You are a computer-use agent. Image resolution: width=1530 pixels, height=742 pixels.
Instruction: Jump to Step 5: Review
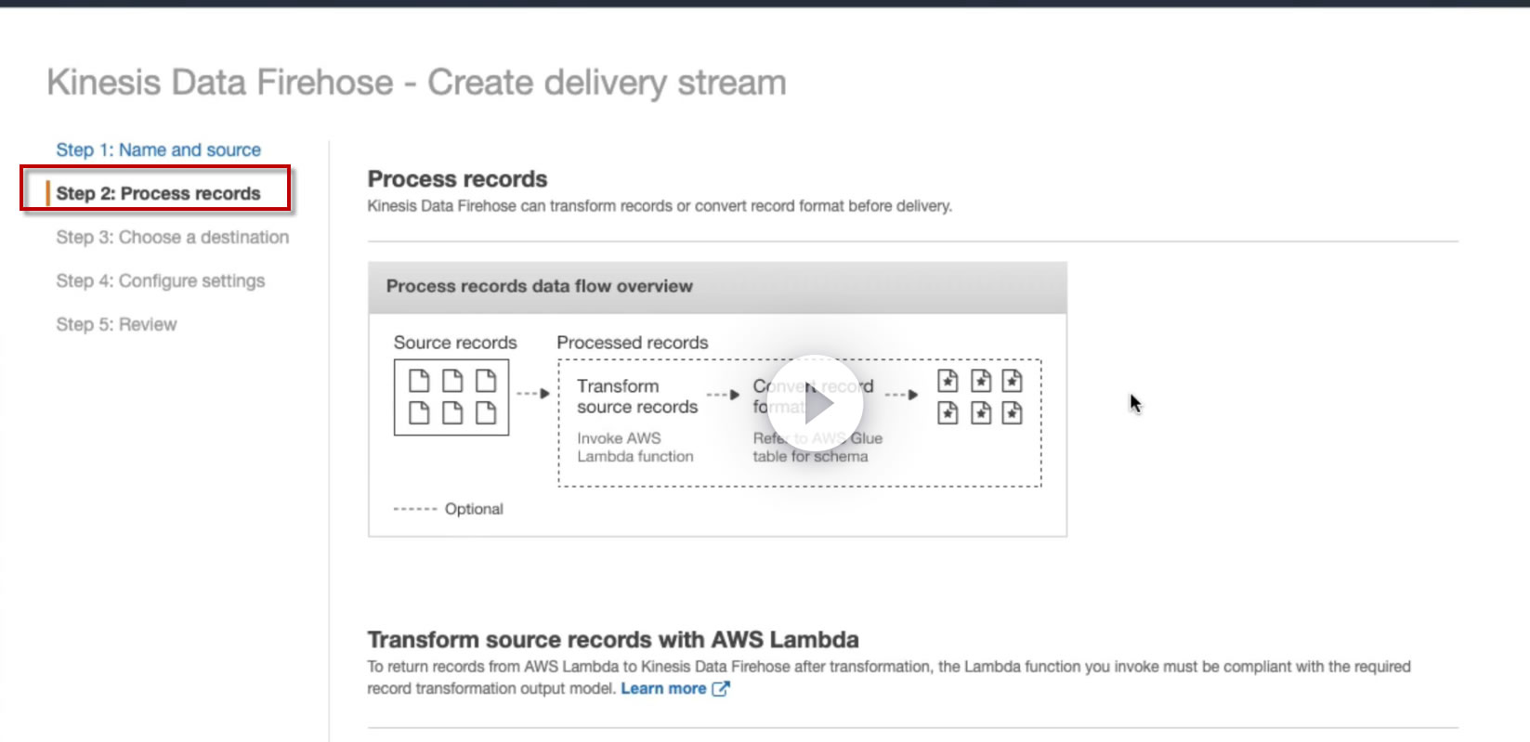tap(116, 324)
